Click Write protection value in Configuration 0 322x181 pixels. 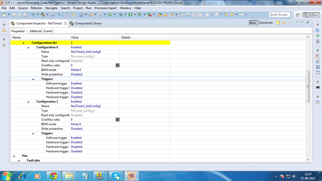click(x=77, y=74)
